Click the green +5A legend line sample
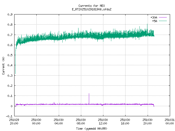Image resolution: width=175 pixels, height=131 pixels. point(162,20)
